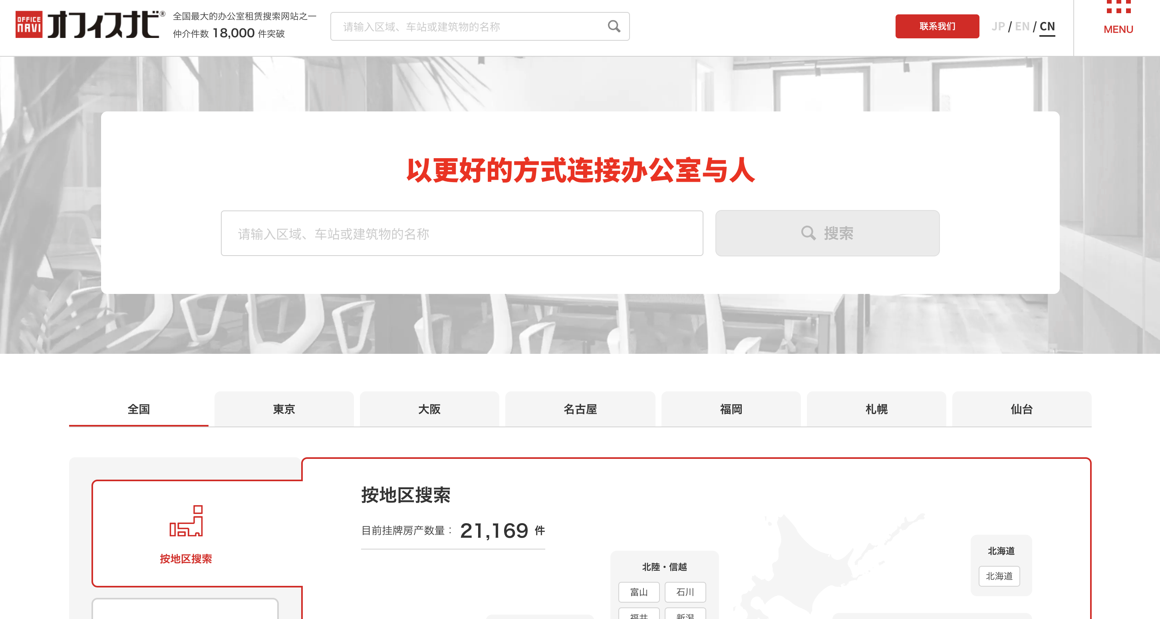Viewport: 1160px width, 619px height.
Task: Select the 仙台 tab
Action: pos(1021,409)
